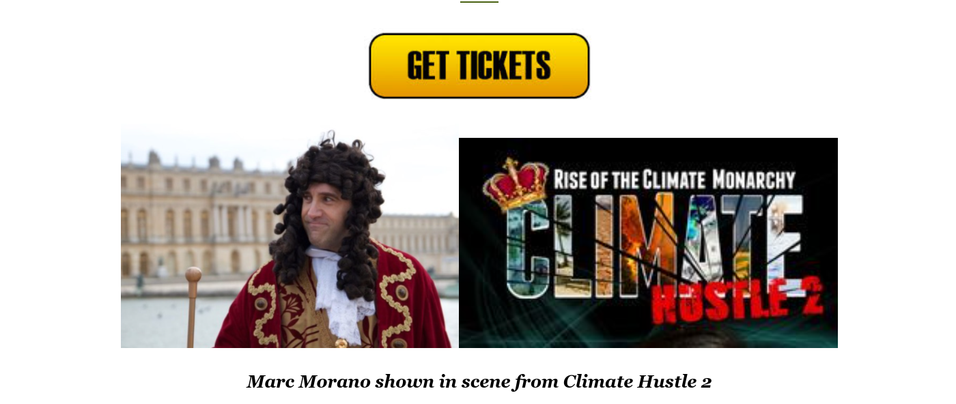The height and width of the screenshot is (404, 956).
Task: Click the words 'Climate Hustle 2' in the caption
Action: (x=637, y=381)
